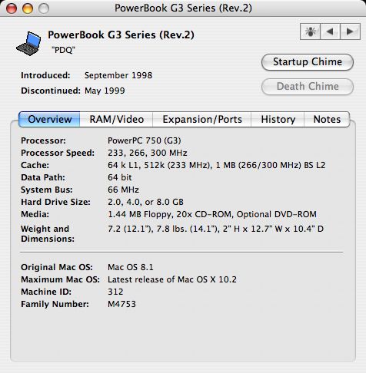Click the Hard Drive Size: label
The height and width of the screenshot is (373, 366).
tap(55, 202)
